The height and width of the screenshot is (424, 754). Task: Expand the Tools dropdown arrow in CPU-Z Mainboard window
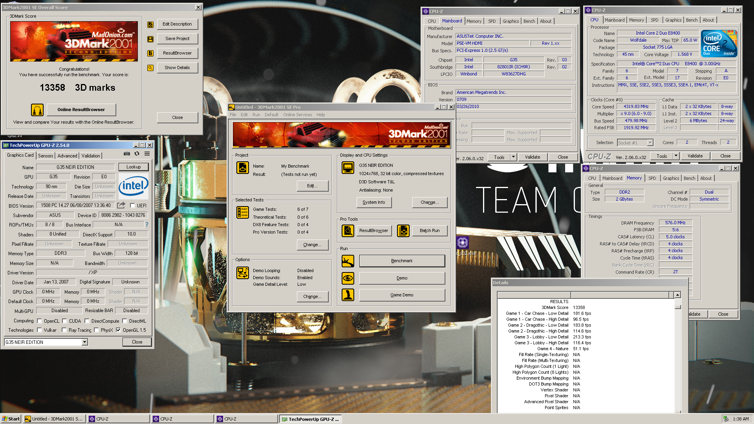[513, 157]
